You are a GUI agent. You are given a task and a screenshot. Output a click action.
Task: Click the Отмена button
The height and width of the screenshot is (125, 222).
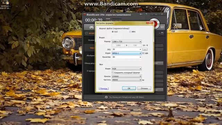click(144, 88)
